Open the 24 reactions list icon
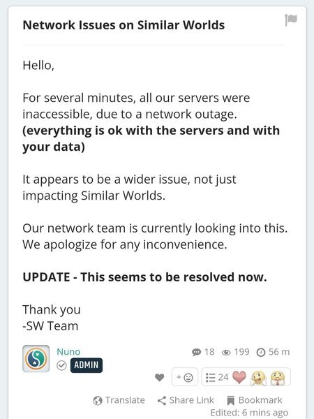This screenshot has width=314, height=419. [211, 377]
